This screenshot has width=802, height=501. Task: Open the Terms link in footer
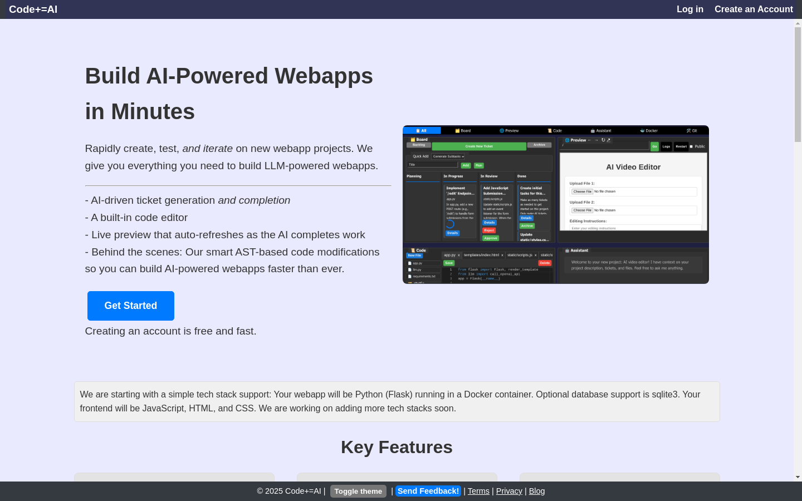478,491
